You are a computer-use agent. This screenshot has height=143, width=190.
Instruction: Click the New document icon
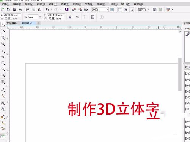pyautogui.click(x=2, y=9)
